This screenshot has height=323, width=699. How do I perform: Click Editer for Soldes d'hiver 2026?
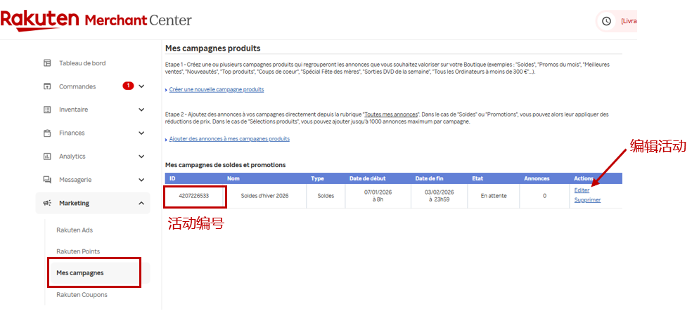coord(582,190)
